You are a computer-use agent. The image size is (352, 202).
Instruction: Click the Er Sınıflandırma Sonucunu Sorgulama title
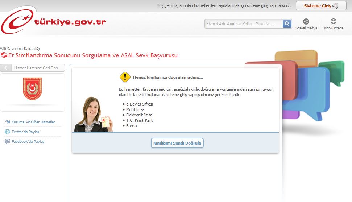coord(92,55)
